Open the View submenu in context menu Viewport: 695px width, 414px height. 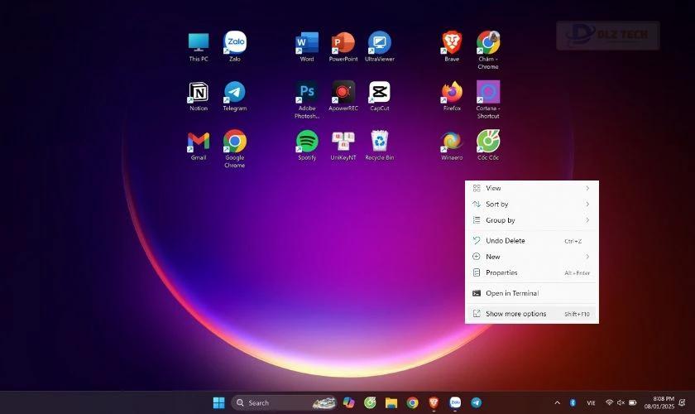point(531,188)
